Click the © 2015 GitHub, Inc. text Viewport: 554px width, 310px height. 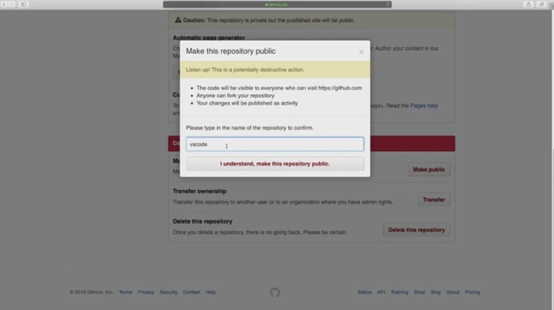tap(91, 292)
